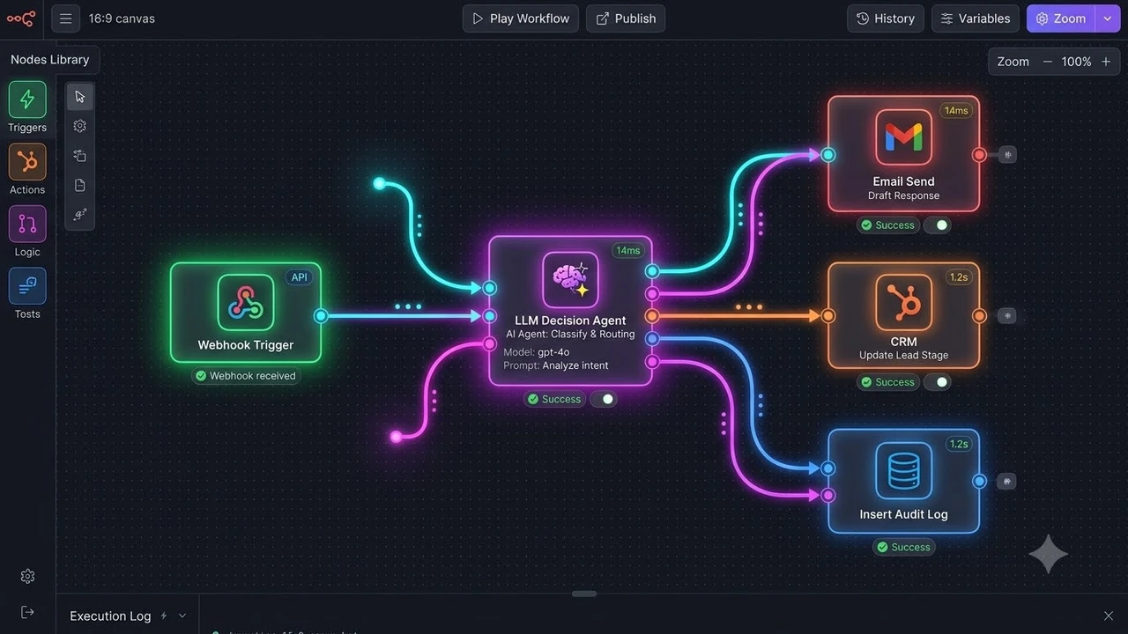Click the add-node button after Insert Audit Log
The image size is (1128, 634).
coord(1007,481)
